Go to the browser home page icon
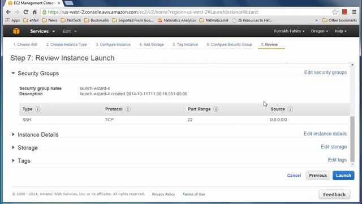Image resolution: width=362 pixels, height=204 pixels. [35, 12]
